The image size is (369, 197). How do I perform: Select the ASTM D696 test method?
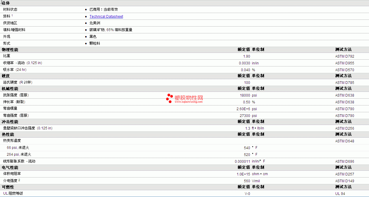[x=345, y=162]
